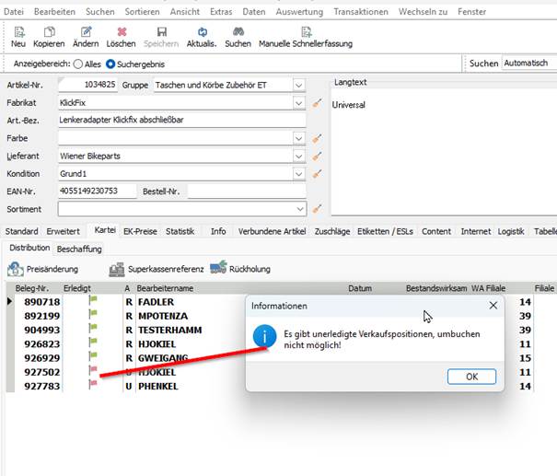Click the Langtext text area
The width and height of the screenshot is (557, 476).
point(444,152)
